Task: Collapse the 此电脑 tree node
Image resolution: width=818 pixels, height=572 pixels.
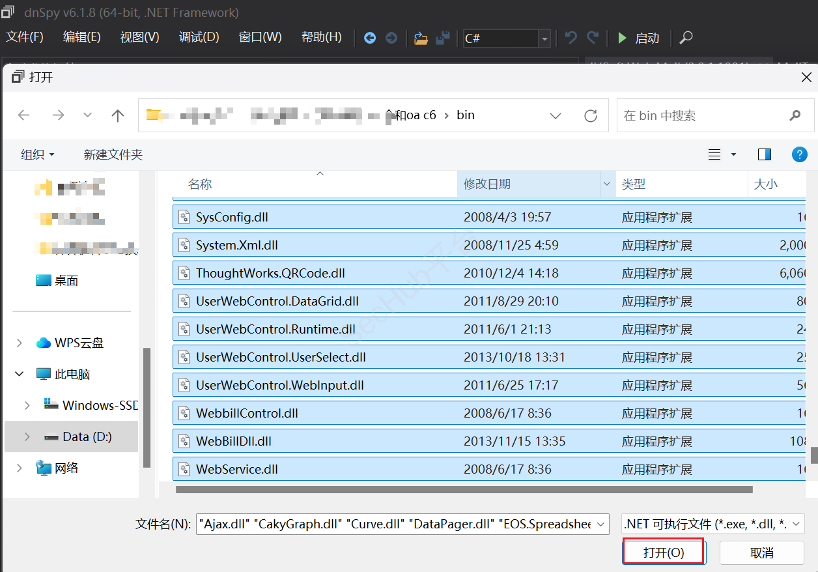Action: 19,374
